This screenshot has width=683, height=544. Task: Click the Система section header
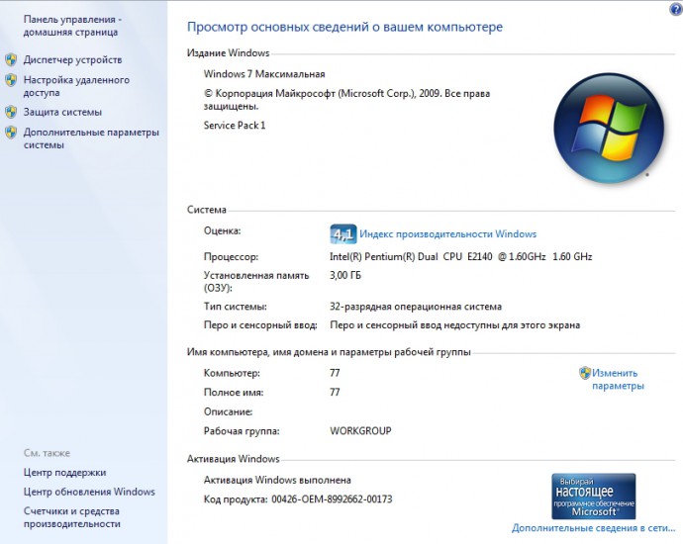[x=207, y=210]
